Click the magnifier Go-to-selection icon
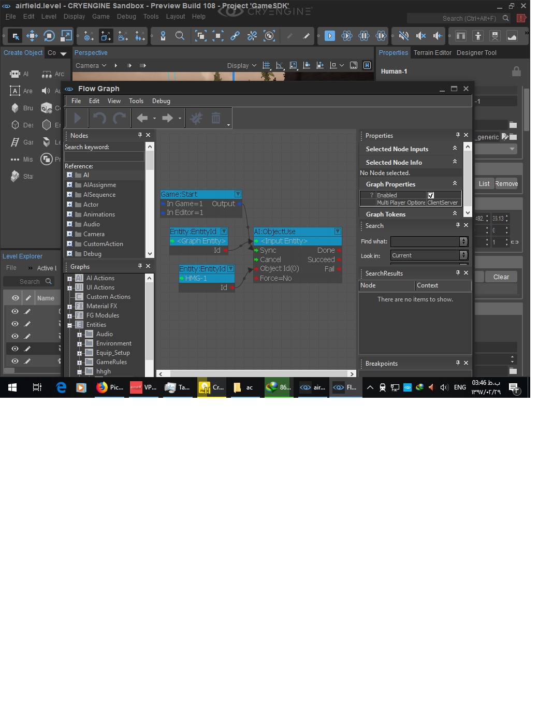This screenshot has height=721, width=553. (x=180, y=36)
